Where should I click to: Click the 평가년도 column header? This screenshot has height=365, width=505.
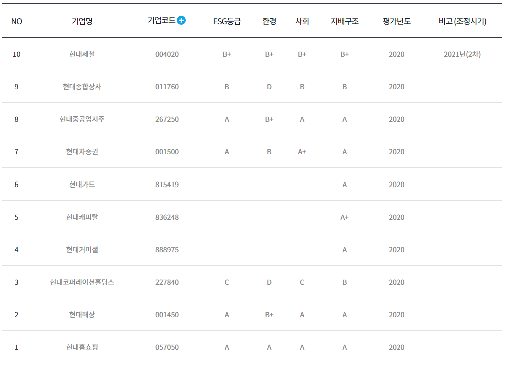(x=397, y=21)
